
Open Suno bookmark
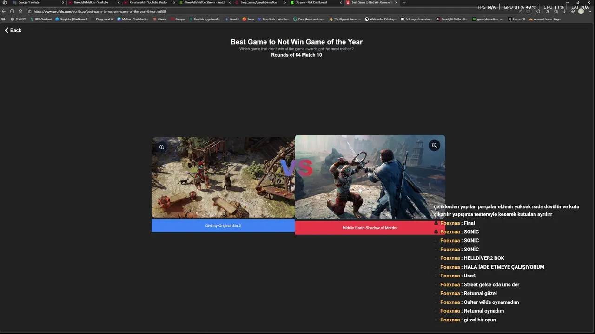(x=248, y=19)
